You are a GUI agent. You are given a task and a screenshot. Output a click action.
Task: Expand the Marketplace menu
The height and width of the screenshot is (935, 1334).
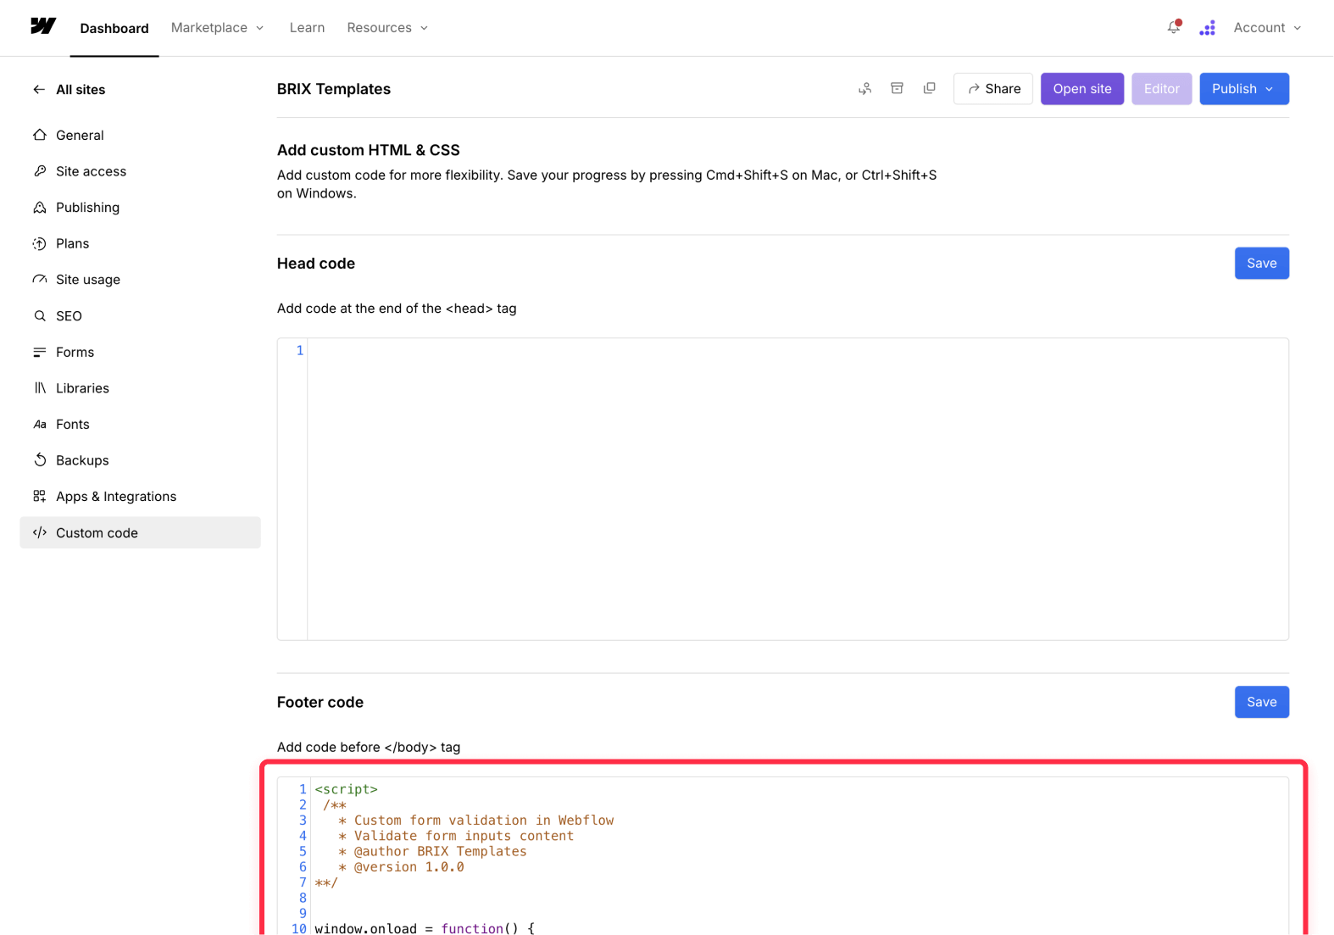pyautogui.click(x=217, y=28)
